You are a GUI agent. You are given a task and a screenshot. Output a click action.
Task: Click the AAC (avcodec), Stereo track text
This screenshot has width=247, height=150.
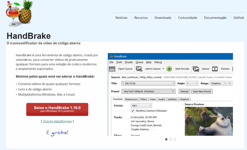coord(142,121)
